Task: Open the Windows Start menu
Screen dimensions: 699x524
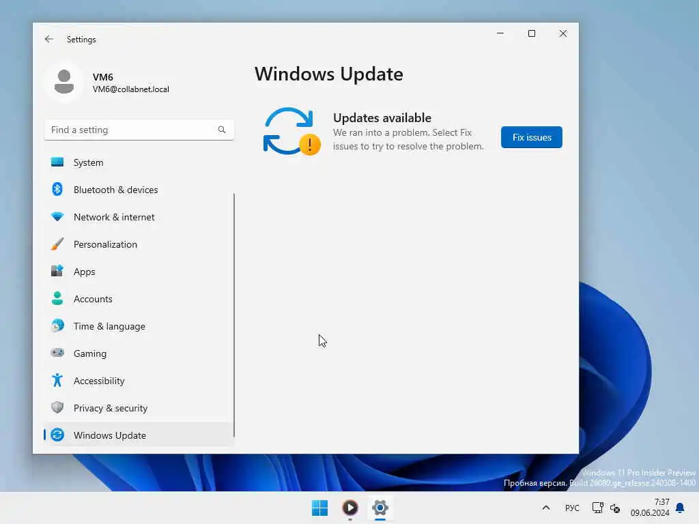Action: tap(319, 508)
